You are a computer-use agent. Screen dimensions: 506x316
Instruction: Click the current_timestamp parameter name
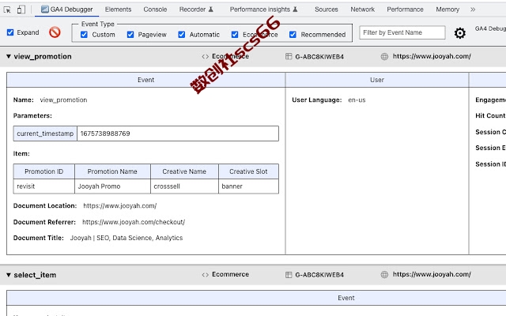pyautogui.click(x=45, y=134)
